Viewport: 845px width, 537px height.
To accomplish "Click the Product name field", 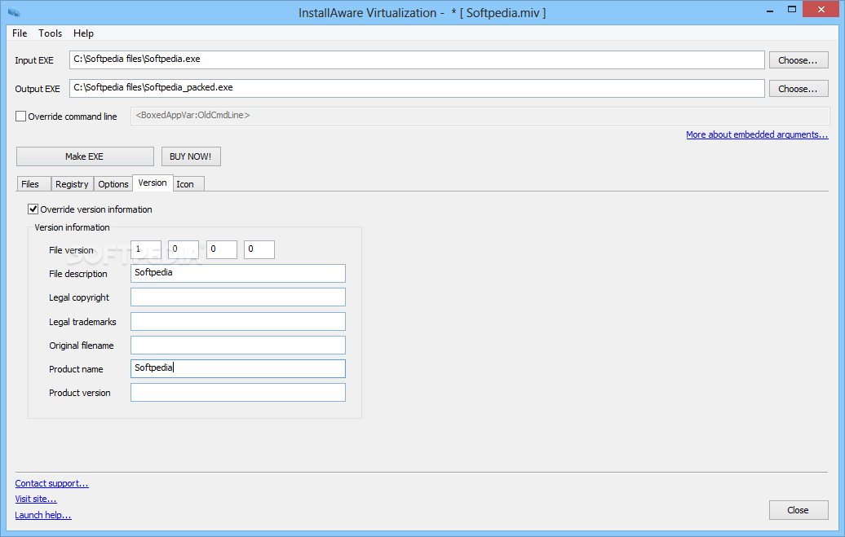I will (238, 368).
